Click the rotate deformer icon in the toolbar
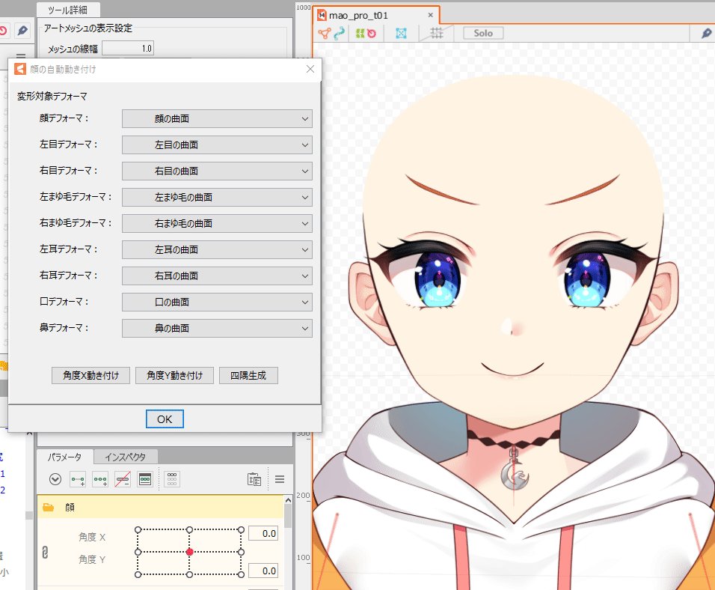715x590 pixels. click(372, 34)
